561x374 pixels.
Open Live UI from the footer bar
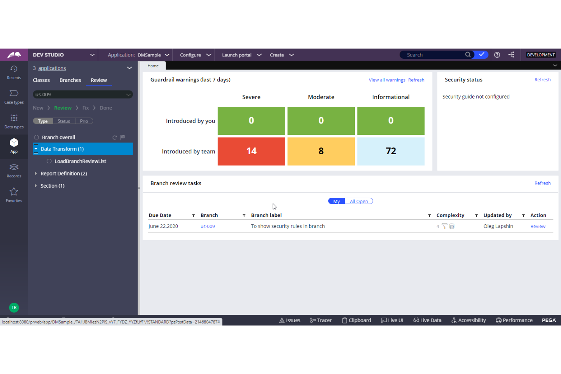pos(392,320)
